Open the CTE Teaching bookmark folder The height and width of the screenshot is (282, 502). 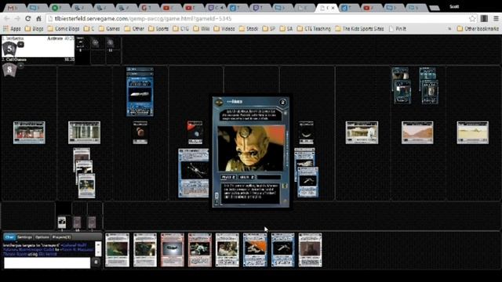(x=314, y=29)
